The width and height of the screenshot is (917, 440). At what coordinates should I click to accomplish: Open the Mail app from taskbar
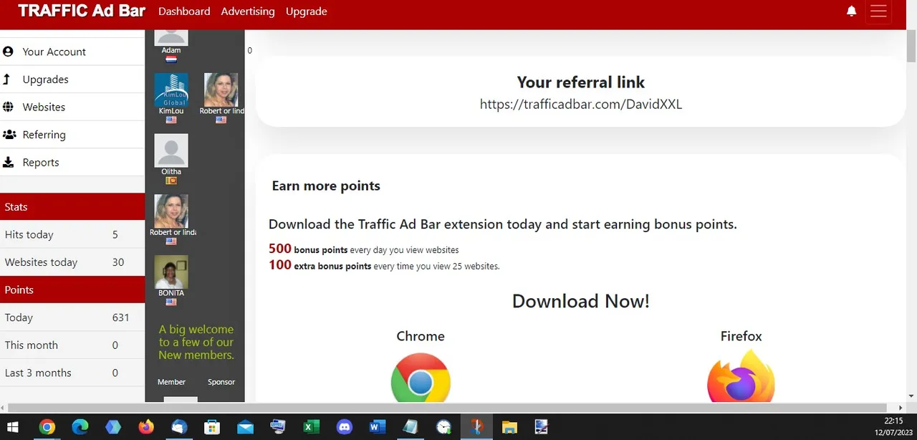click(245, 427)
